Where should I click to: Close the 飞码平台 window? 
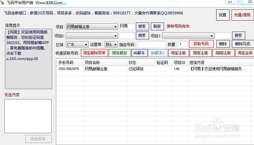[x=250, y=2]
